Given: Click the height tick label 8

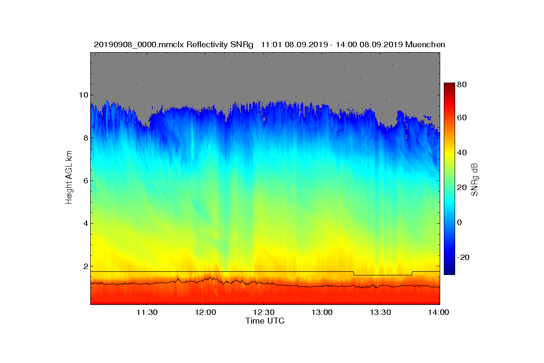Looking at the screenshot, I should coord(85,138).
